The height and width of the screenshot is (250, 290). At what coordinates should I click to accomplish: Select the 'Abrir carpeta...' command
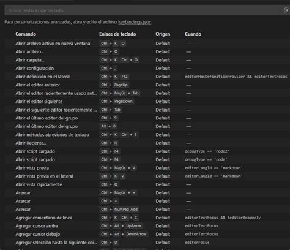coord(30,60)
